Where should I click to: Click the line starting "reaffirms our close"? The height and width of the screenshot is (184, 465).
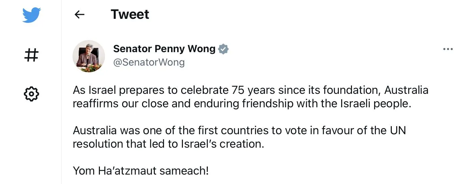(242, 104)
